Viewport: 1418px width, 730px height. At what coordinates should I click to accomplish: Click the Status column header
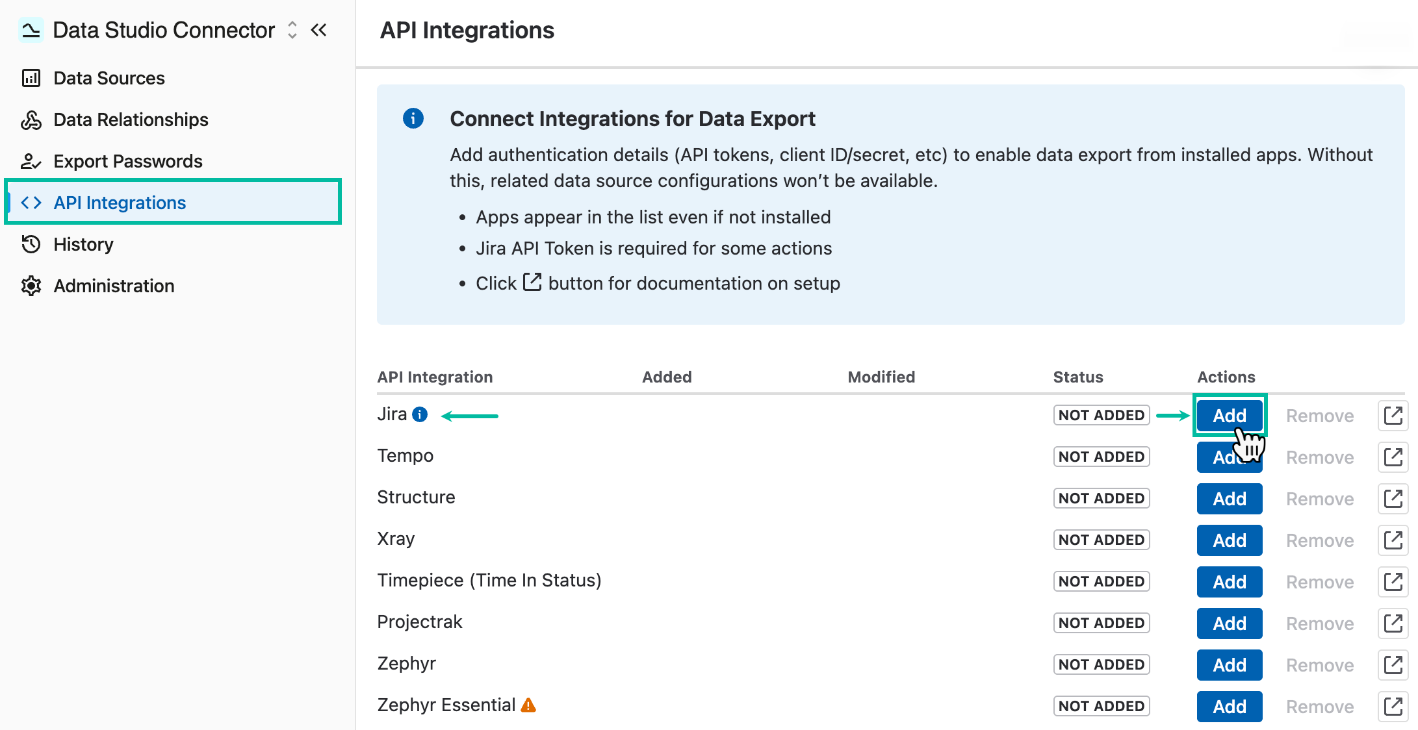pyautogui.click(x=1078, y=377)
